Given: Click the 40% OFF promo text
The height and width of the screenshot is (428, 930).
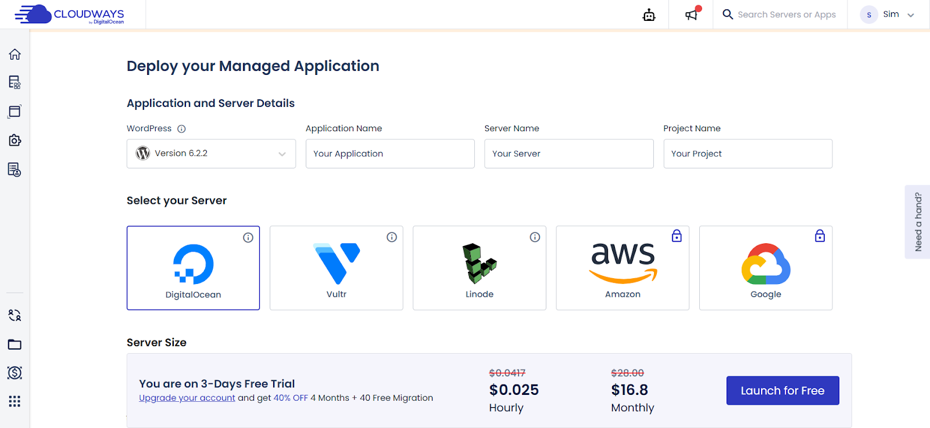Looking at the screenshot, I should [291, 398].
